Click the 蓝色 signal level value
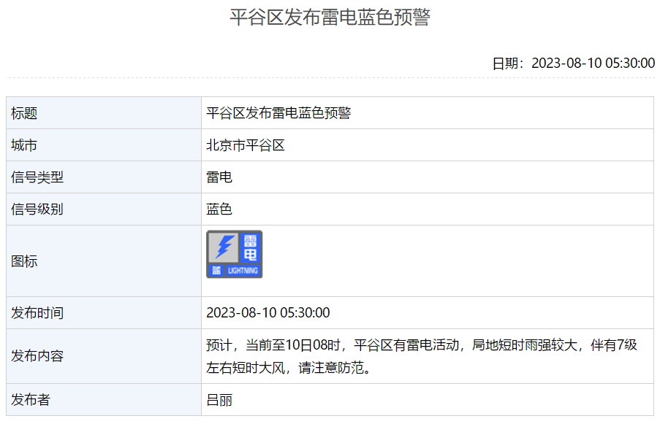 219,209
